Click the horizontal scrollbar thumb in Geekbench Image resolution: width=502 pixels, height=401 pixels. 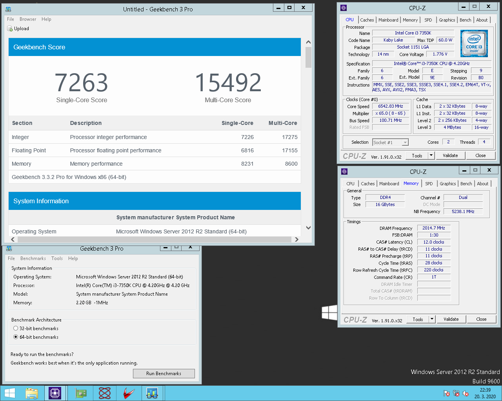coord(155,239)
